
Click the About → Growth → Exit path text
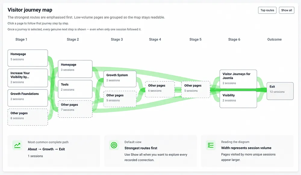coord(46,149)
